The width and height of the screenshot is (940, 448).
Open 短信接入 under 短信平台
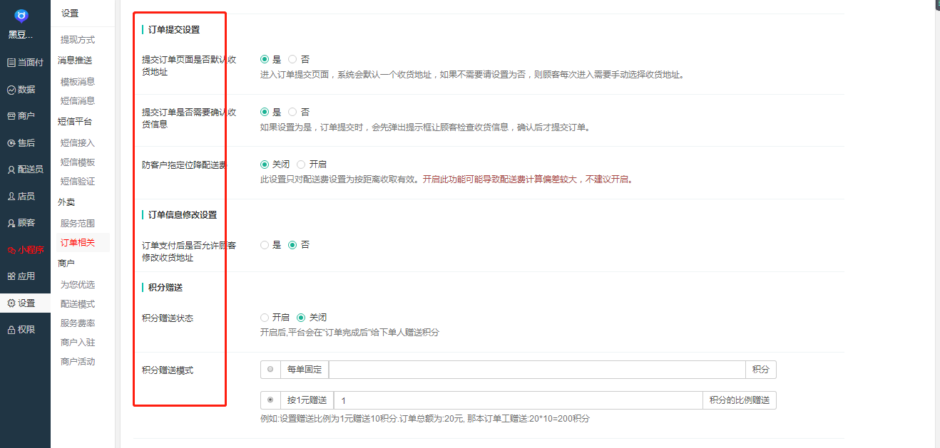[x=78, y=143]
